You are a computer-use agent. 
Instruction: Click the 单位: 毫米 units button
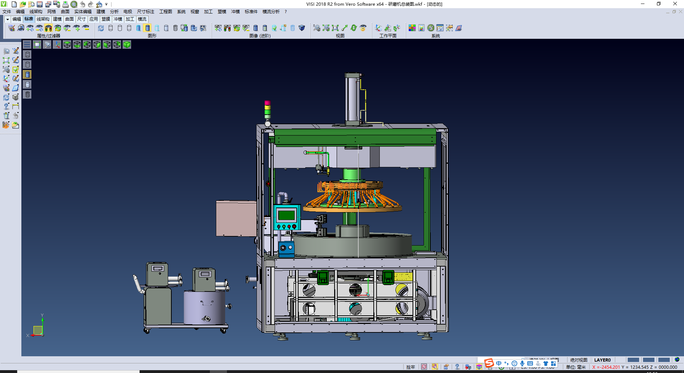point(576,367)
